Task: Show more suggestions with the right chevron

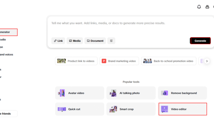Action: (x=207, y=61)
